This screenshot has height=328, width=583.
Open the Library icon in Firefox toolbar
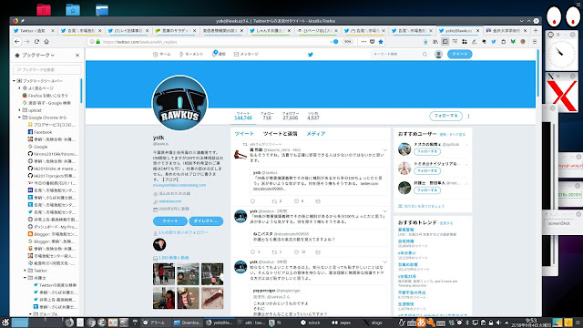435,42
